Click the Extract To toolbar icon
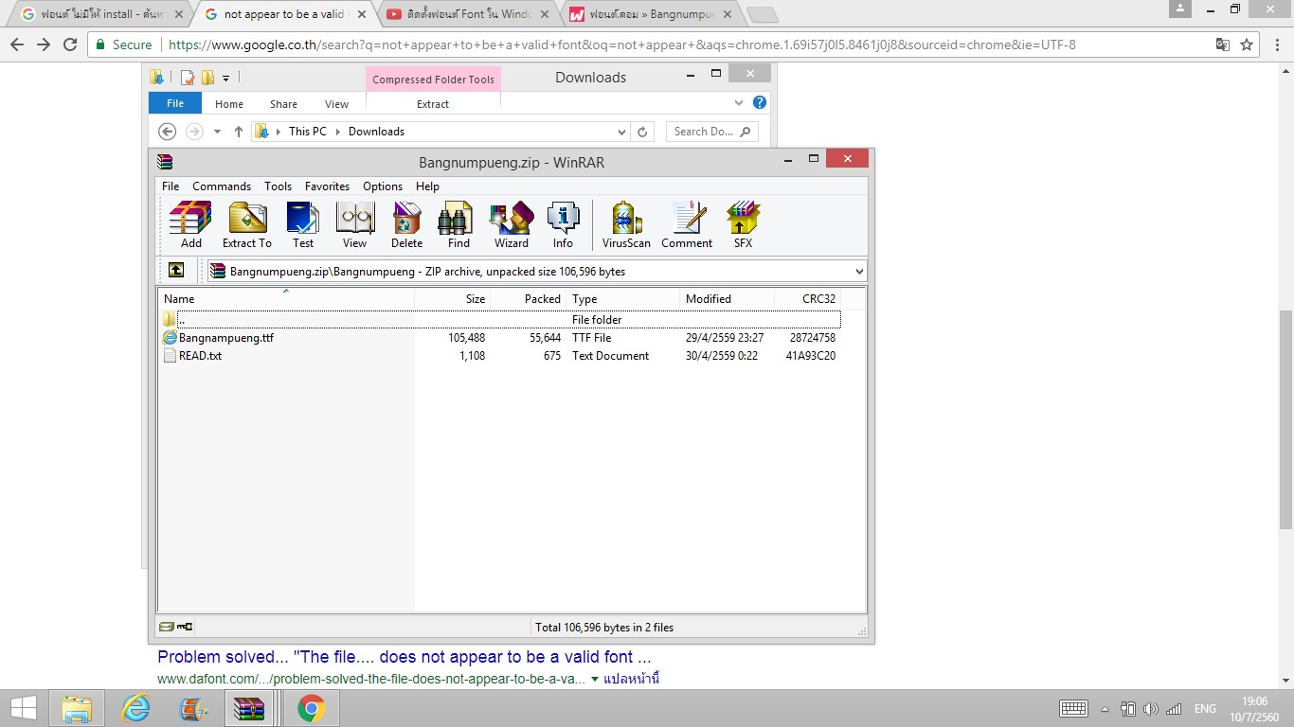This screenshot has width=1294, height=727. [x=246, y=225]
